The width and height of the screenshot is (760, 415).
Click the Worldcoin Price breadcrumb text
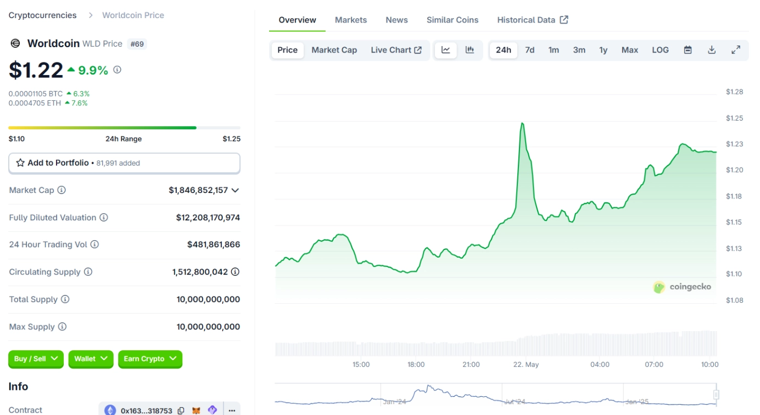(133, 15)
